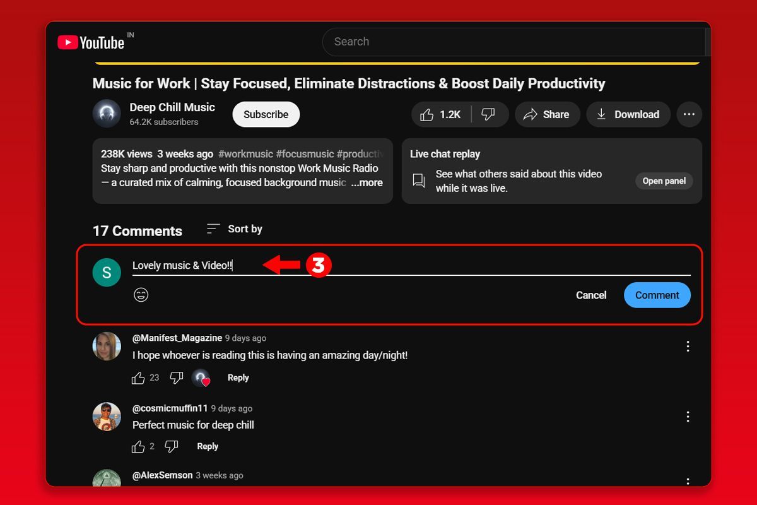Click into the YouTube search field

[x=511, y=42]
